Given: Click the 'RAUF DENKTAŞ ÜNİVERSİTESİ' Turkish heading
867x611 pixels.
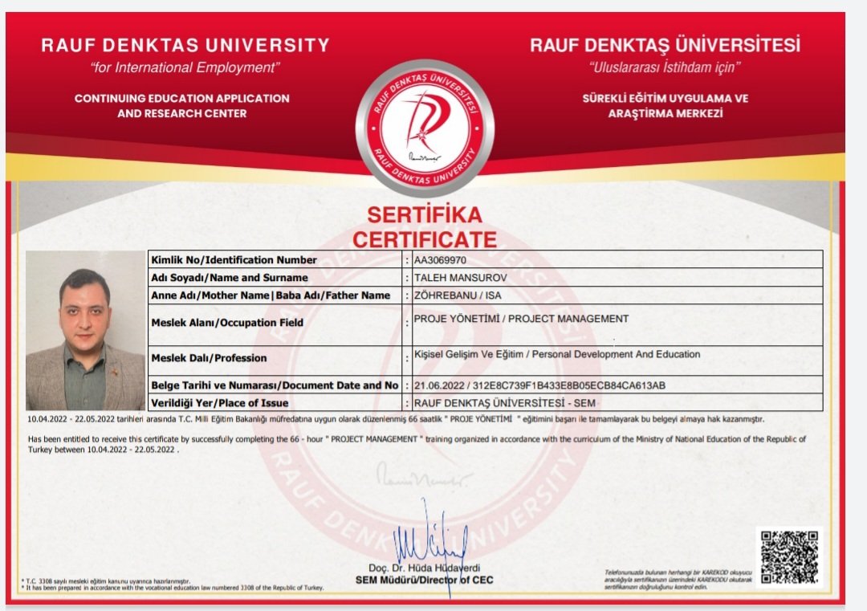Looking at the screenshot, I should (x=665, y=45).
